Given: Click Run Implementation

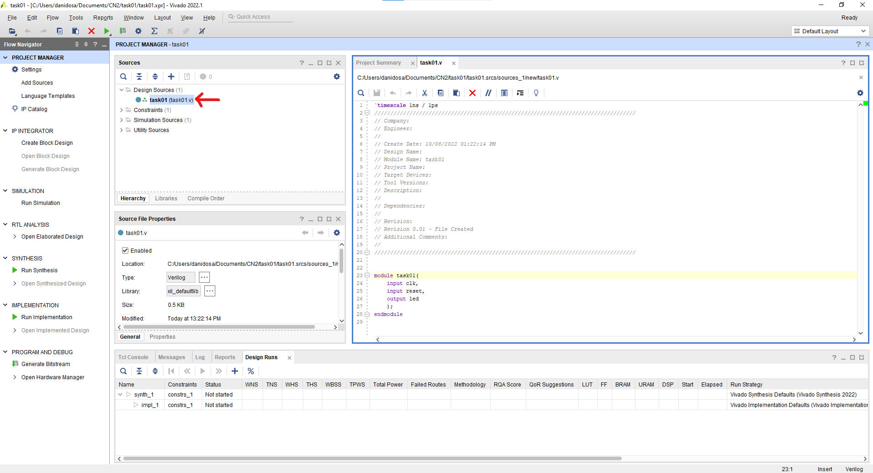Looking at the screenshot, I should coord(47,317).
